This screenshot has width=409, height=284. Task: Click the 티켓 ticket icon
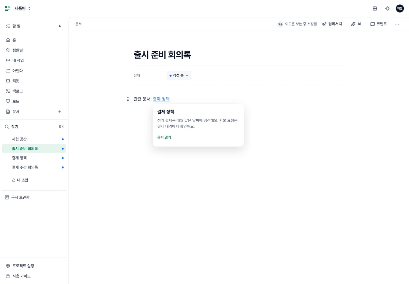click(x=8, y=81)
